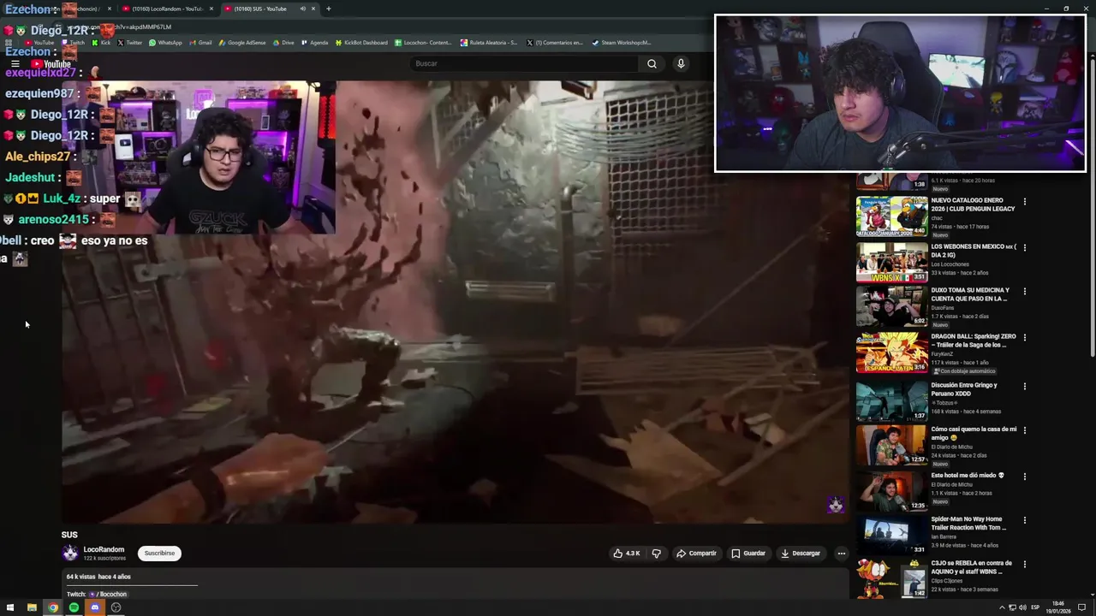Open the Kick bookmark
This screenshot has width=1096, height=616.
[101, 43]
